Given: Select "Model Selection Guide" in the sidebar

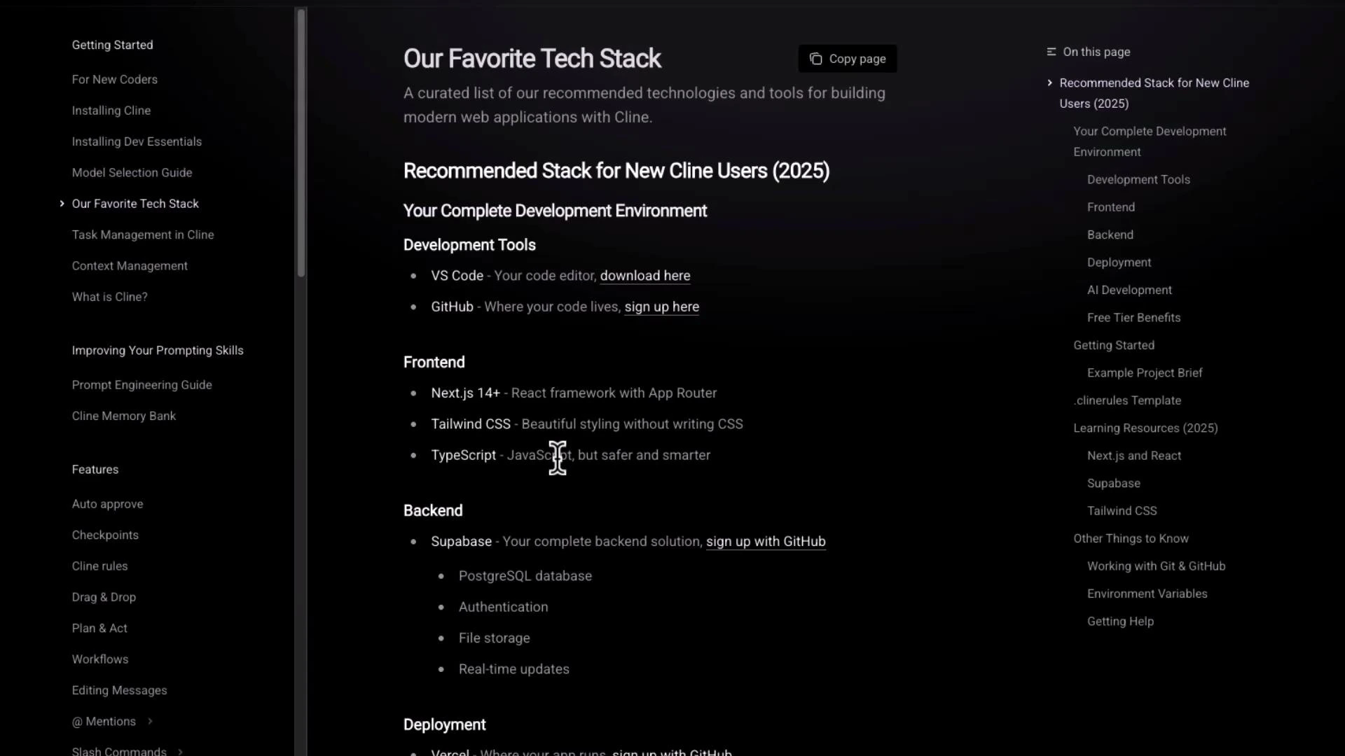Looking at the screenshot, I should [132, 172].
